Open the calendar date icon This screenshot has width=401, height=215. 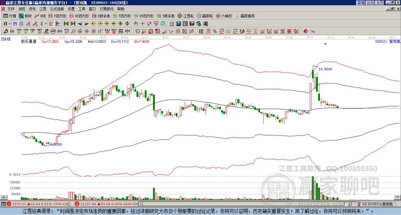(172, 24)
